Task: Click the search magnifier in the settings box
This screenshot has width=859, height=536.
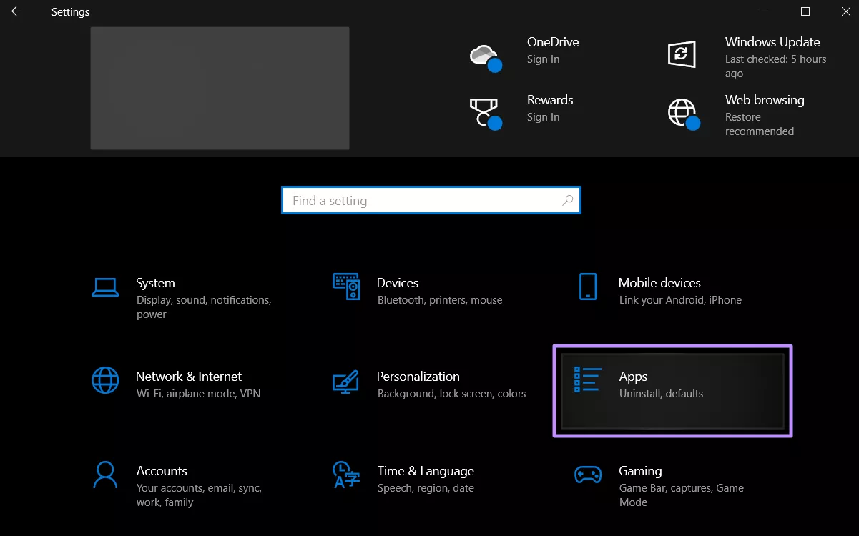Action: 567,200
